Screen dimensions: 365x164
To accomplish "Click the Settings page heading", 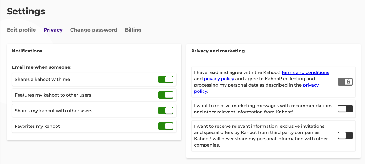I will point(26,12).
